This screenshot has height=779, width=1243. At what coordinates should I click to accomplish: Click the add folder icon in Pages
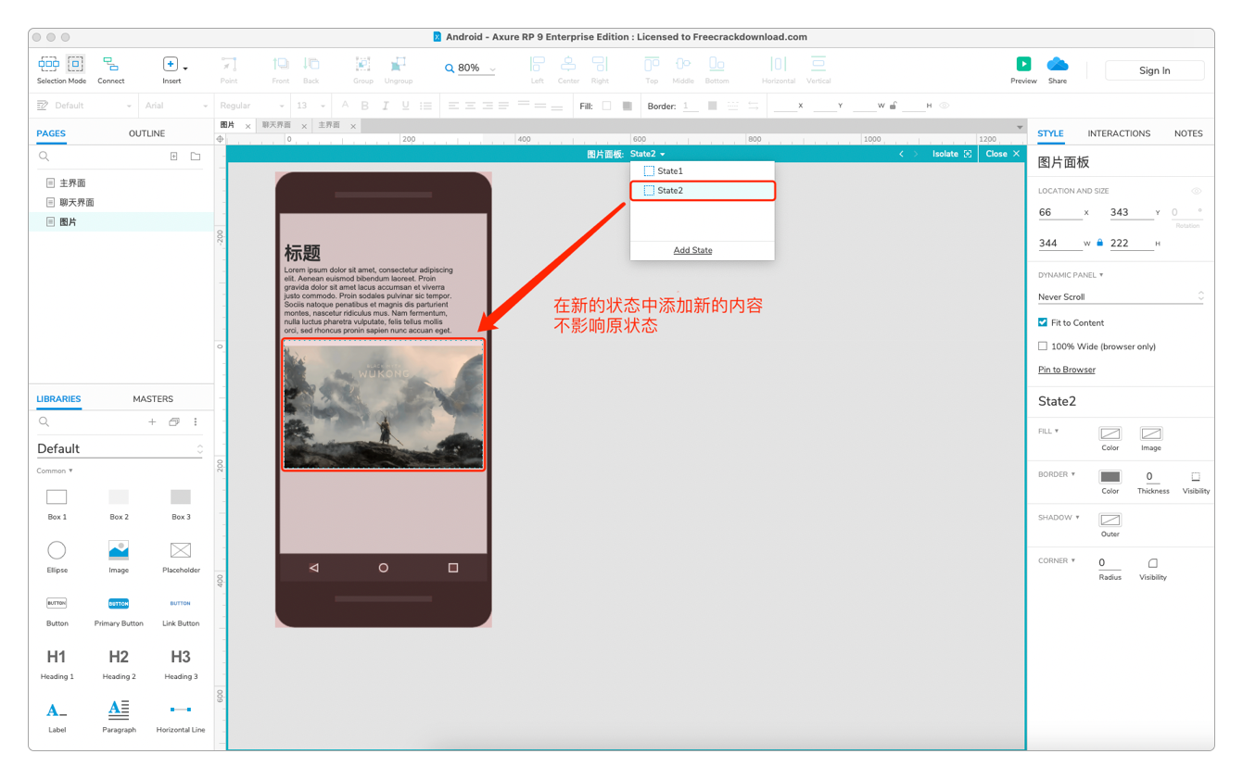[196, 157]
